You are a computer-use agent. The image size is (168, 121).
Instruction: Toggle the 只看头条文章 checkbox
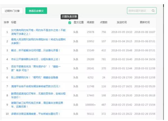pos(70,23)
